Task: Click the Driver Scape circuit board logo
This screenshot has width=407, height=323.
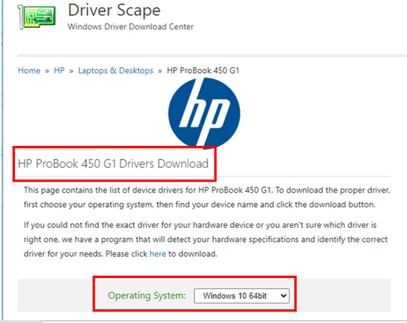Action: pyautogui.click(x=37, y=17)
